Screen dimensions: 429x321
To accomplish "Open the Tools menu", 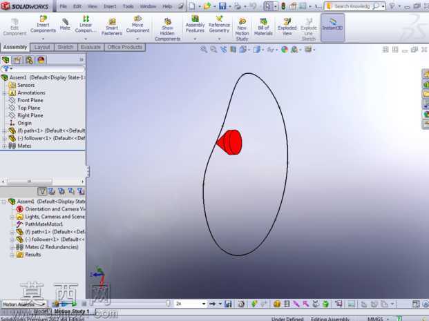I will click(128, 6).
